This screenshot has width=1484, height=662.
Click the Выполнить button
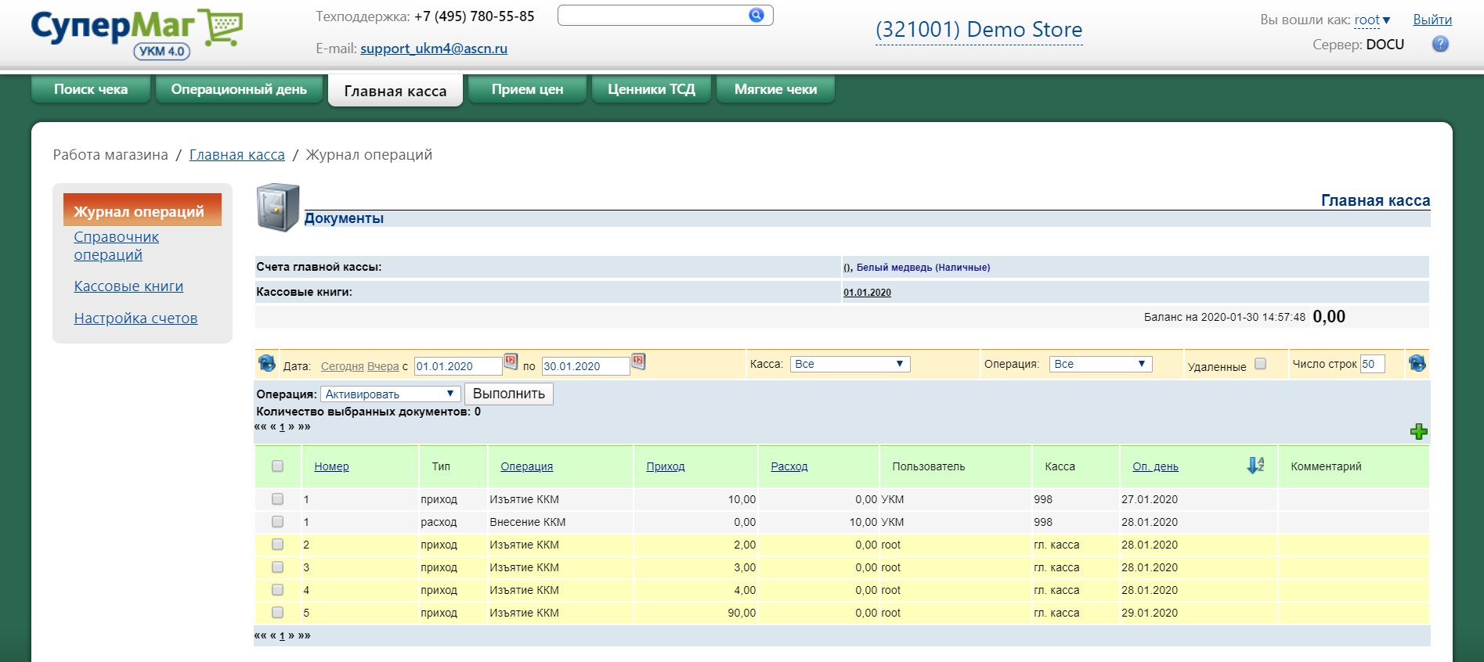pyautogui.click(x=509, y=394)
